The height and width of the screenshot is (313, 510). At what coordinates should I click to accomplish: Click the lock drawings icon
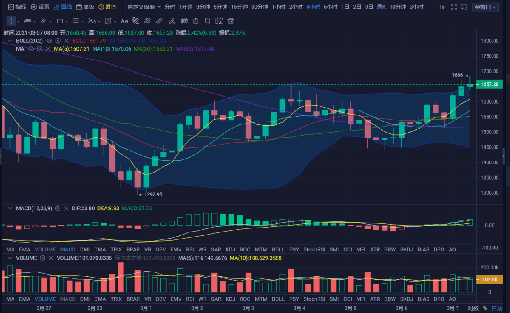[x=196, y=21]
